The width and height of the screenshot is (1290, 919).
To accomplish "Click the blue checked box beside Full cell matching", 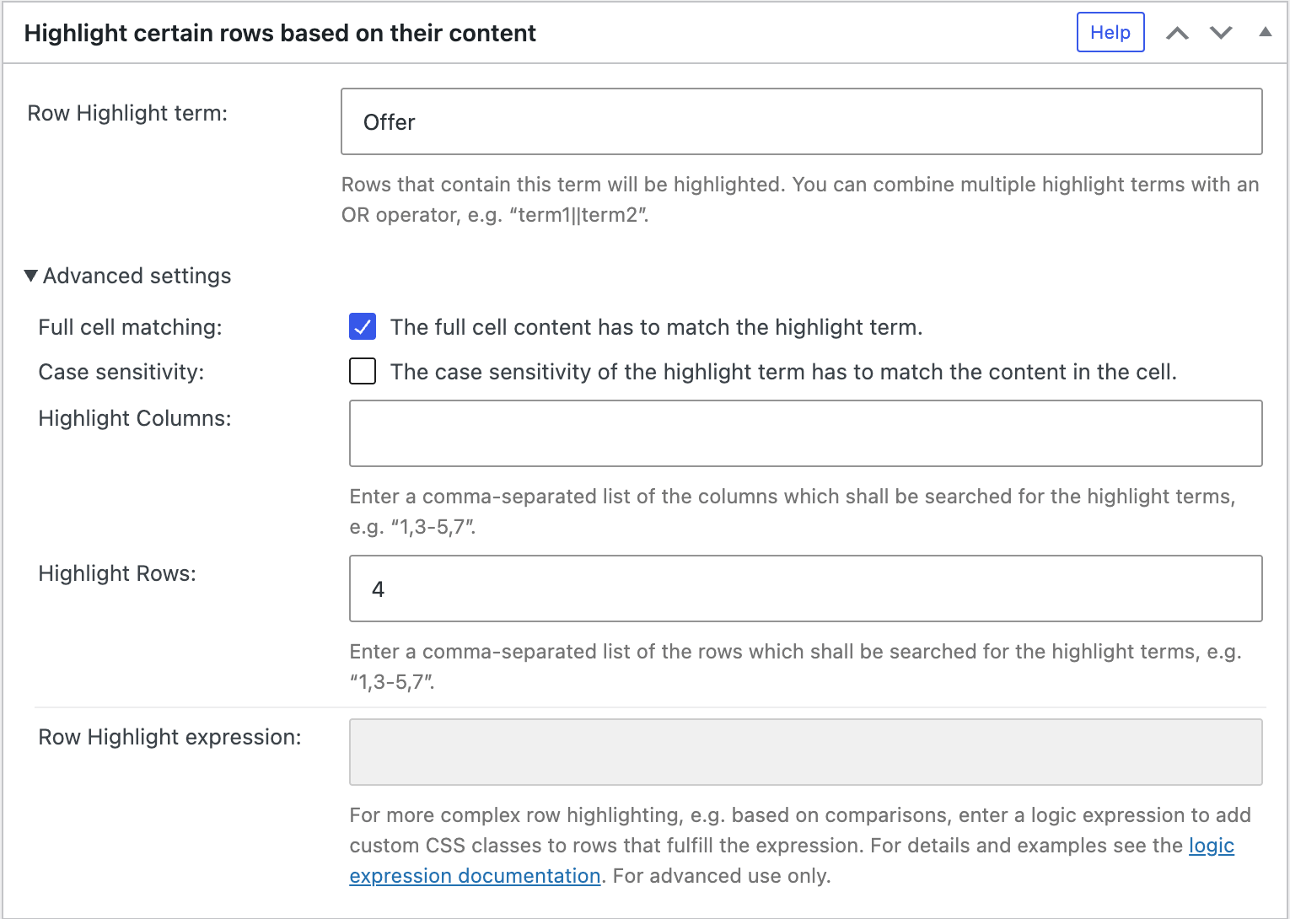I will tap(362, 327).
